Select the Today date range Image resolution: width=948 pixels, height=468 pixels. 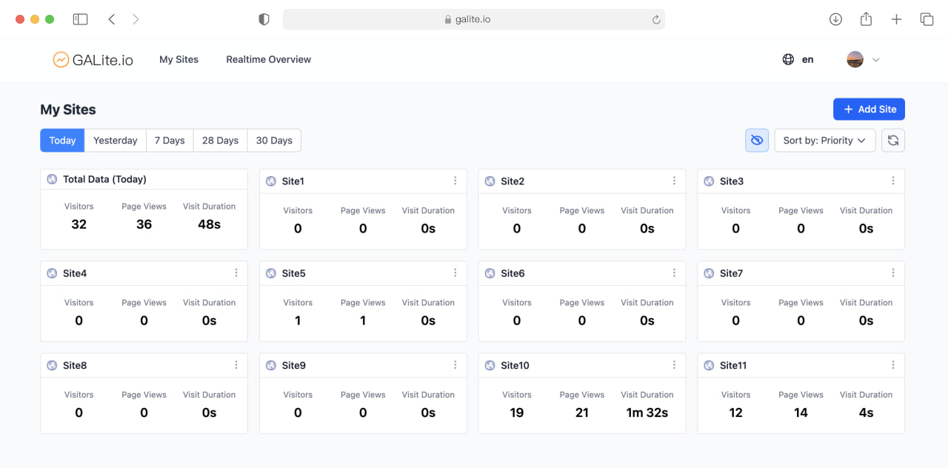[62, 141]
